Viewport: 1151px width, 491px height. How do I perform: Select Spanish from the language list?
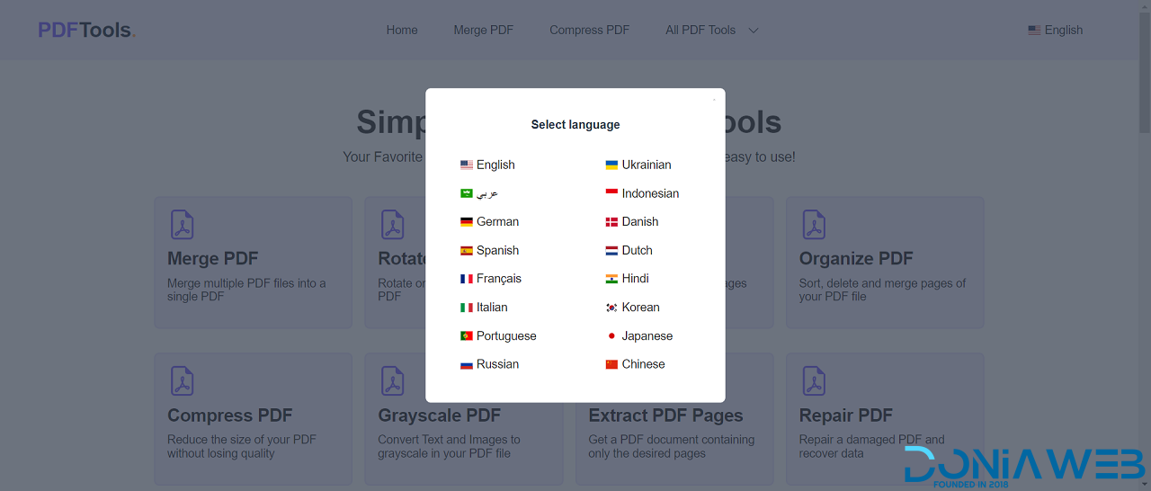[x=497, y=251]
